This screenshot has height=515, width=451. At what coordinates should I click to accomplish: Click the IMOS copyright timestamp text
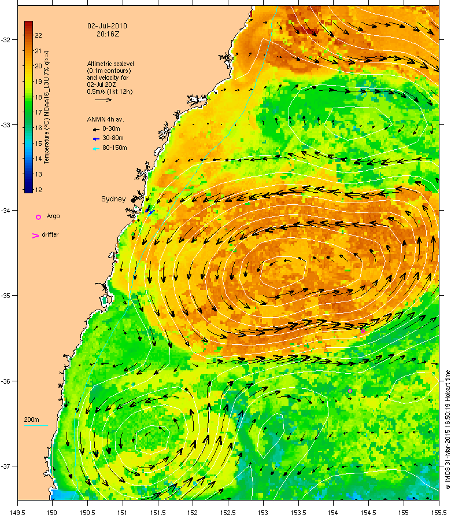pos(448,430)
